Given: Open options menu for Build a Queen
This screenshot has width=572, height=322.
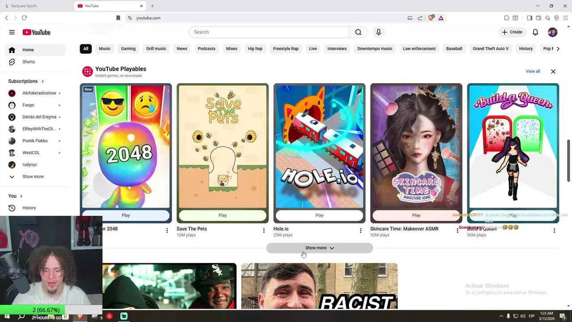Looking at the screenshot, I should click(554, 230).
